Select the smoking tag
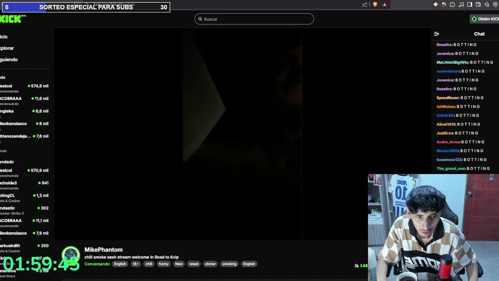Viewport: 499px width, 281px height. (229, 264)
